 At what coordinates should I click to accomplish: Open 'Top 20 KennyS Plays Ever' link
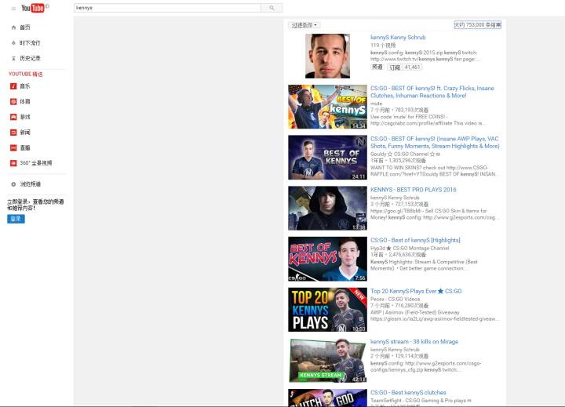click(x=416, y=291)
